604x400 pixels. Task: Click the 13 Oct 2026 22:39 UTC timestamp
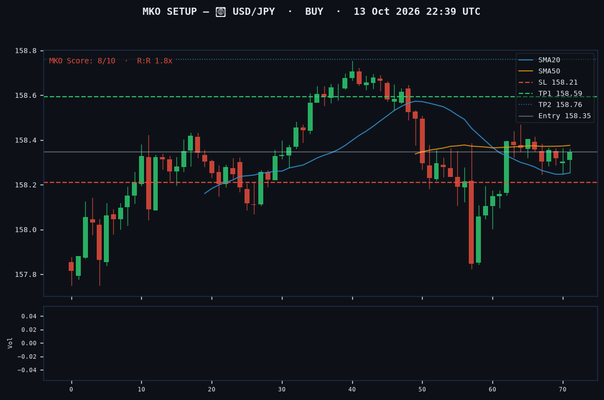click(x=417, y=12)
